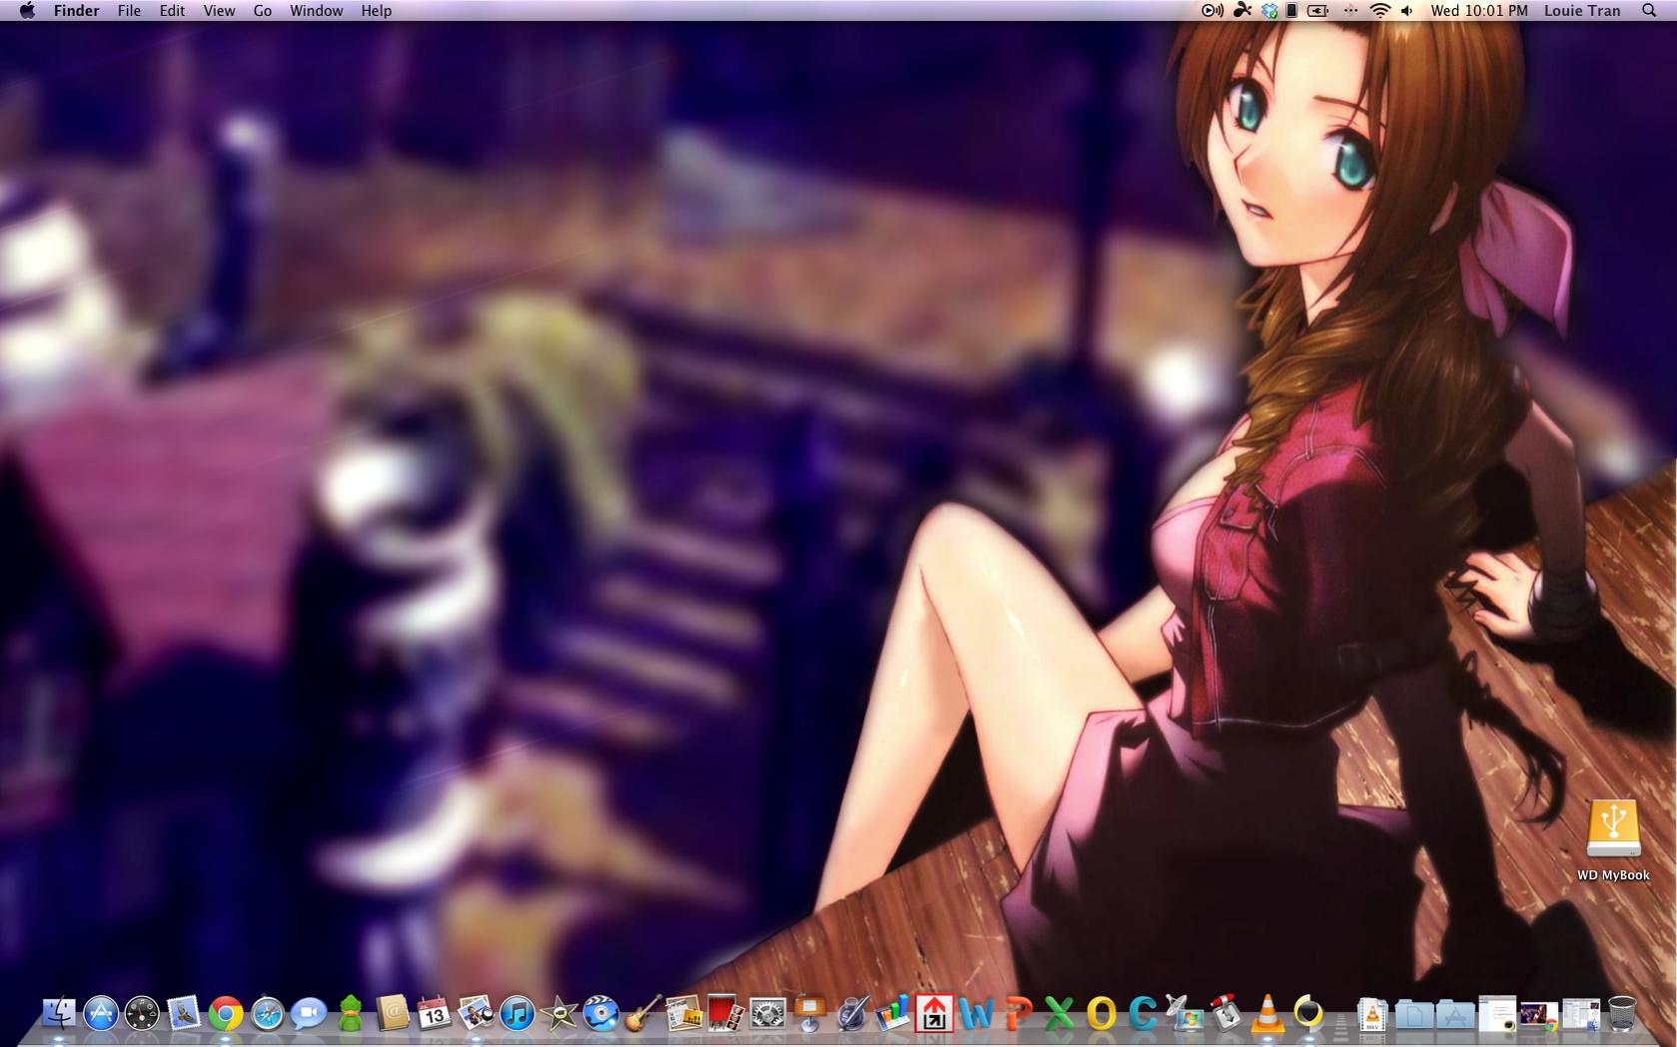Screen dimensions: 1677x1047
Task: Launch Excel green X icon
Action: coord(1059,1014)
